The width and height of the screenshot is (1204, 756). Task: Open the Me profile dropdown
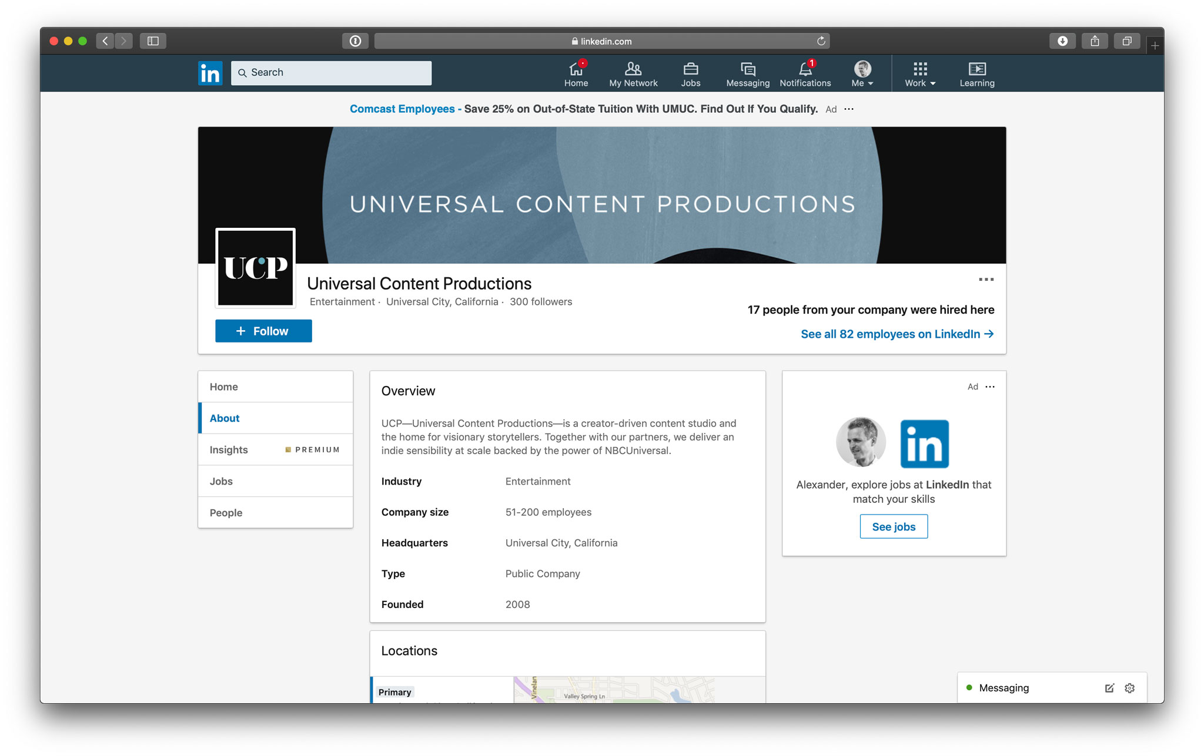(x=862, y=74)
